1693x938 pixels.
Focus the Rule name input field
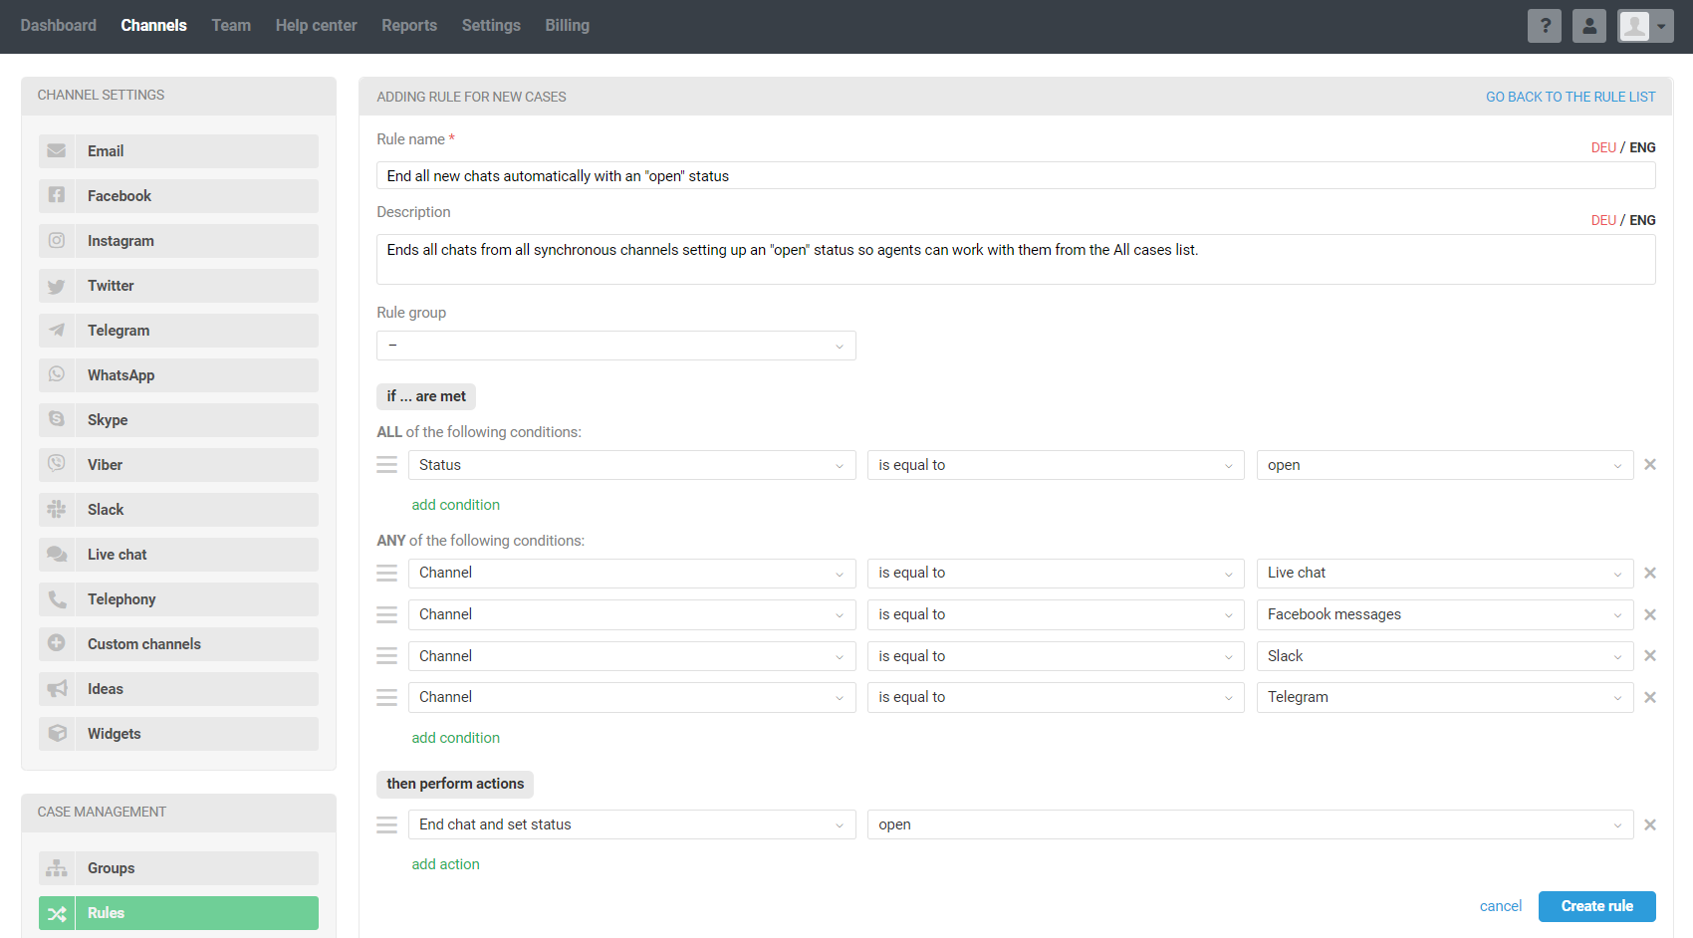(x=1016, y=176)
